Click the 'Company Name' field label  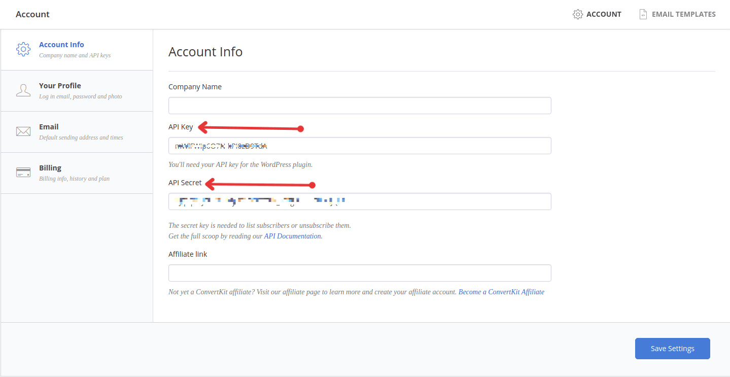pyautogui.click(x=195, y=87)
